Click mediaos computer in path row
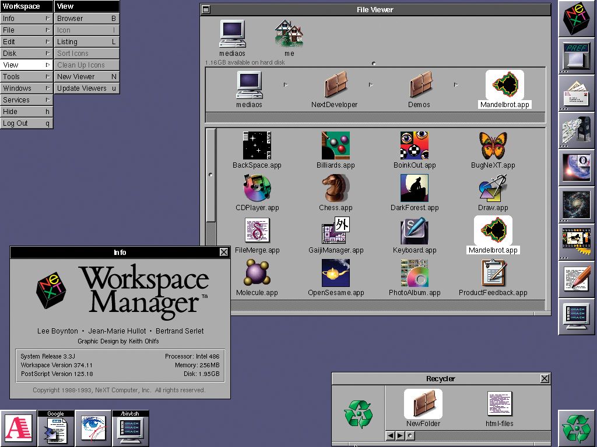Viewport: 597px width, 447px height. pos(249,85)
